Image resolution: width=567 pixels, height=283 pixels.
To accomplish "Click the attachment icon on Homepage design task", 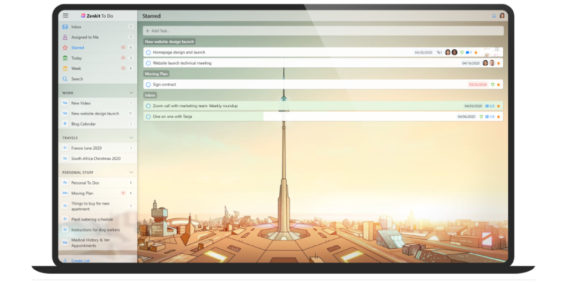I will [439, 53].
